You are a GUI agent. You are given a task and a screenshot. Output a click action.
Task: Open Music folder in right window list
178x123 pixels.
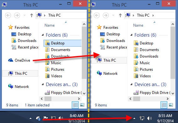tap(142, 63)
